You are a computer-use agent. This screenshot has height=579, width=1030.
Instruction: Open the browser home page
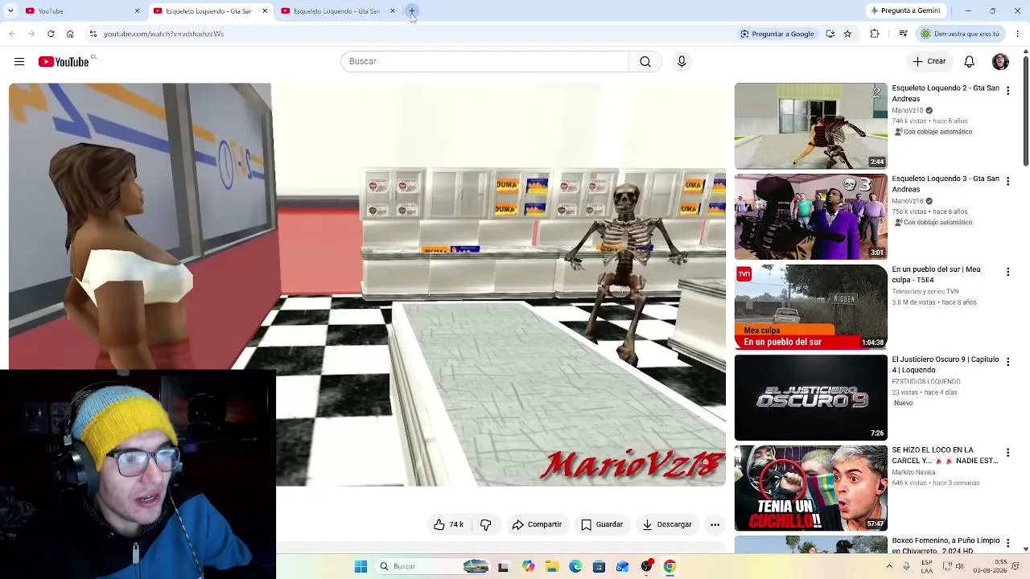click(70, 34)
